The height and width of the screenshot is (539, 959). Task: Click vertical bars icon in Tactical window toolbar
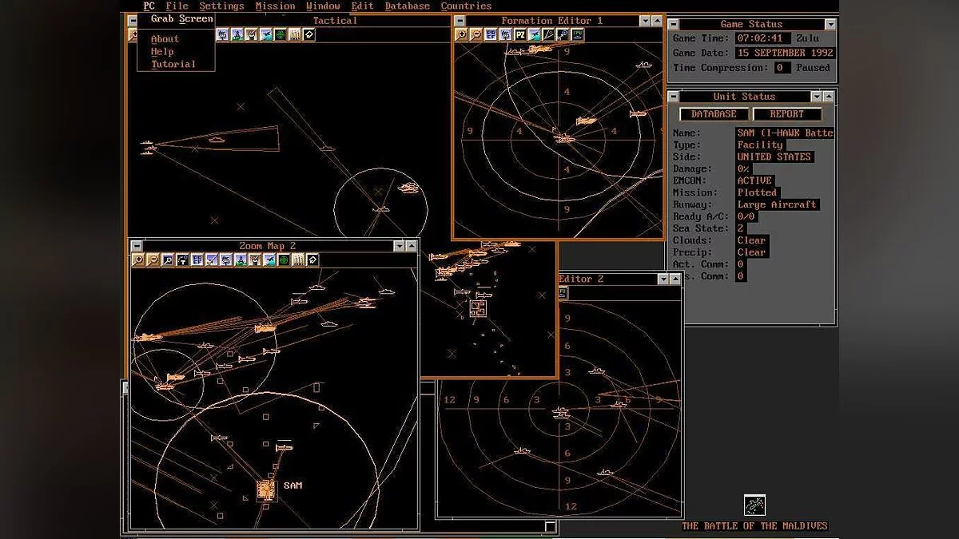pyautogui.click(x=295, y=34)
